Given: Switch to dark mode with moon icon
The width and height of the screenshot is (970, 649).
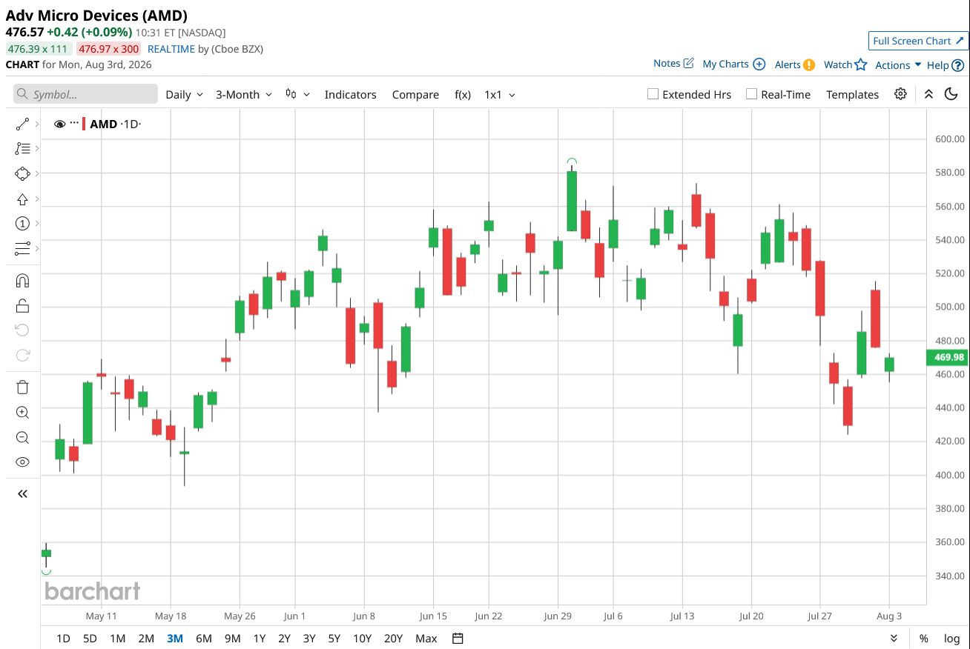Looking at the screenshot, I should [951, 94].
